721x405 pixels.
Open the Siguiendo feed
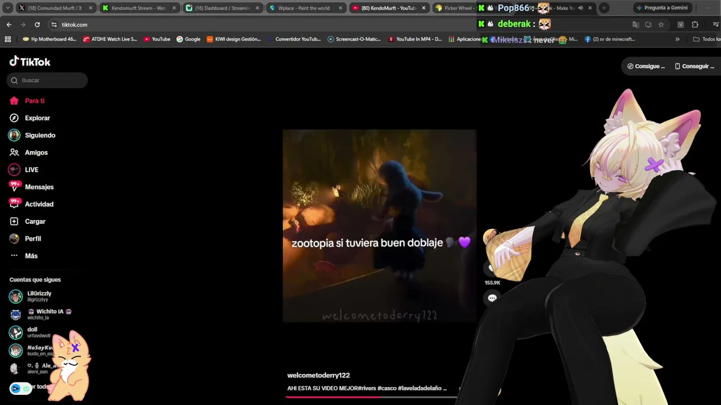point(40,136)
